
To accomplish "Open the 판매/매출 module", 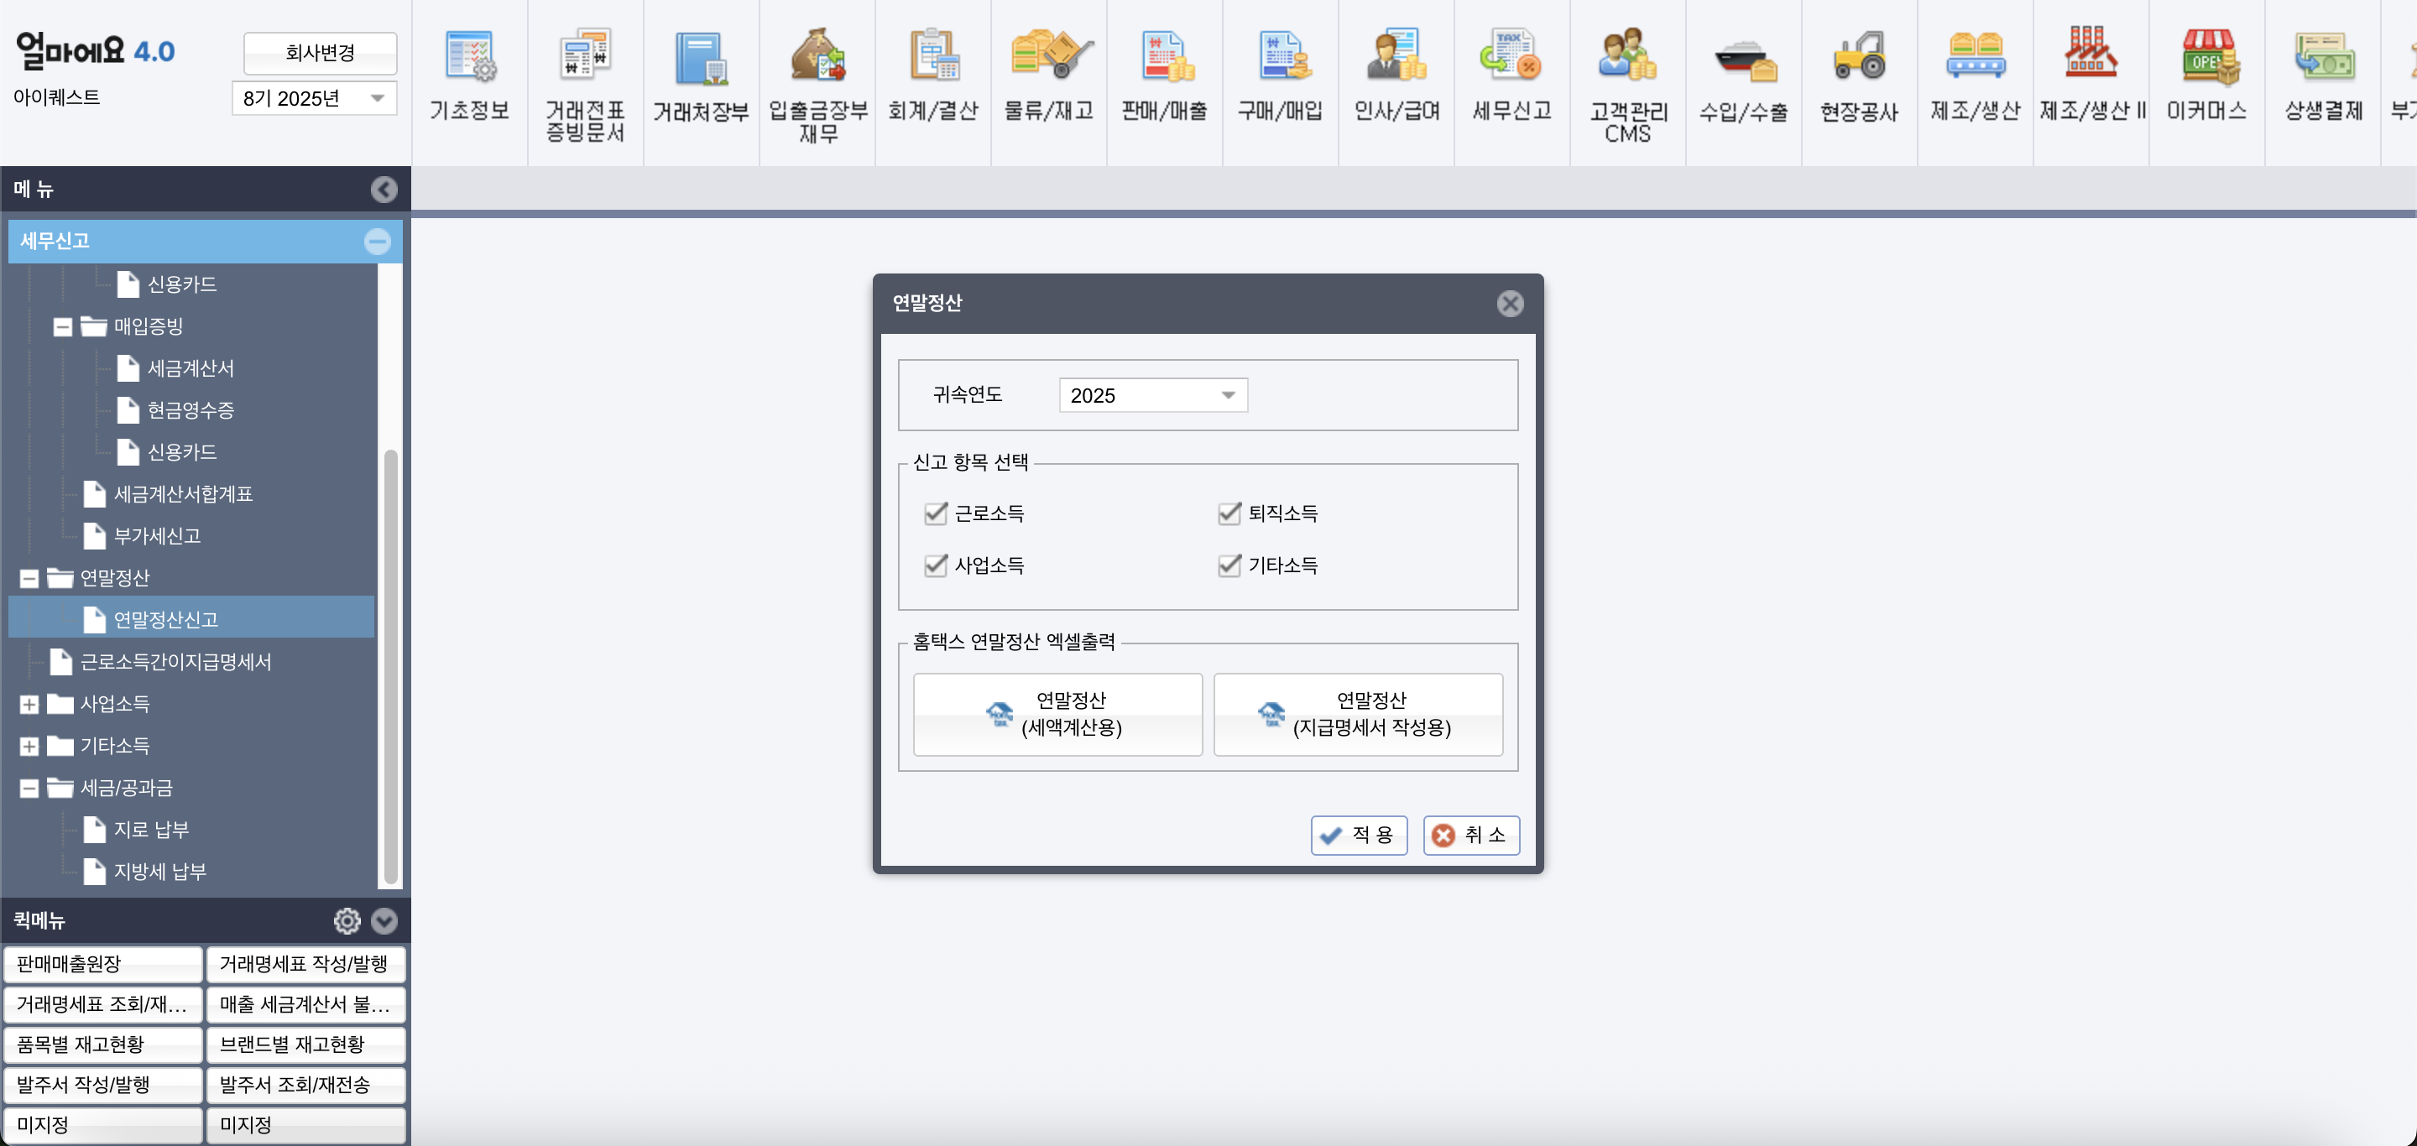I will pyautogui.click(x=1163, y=80).
